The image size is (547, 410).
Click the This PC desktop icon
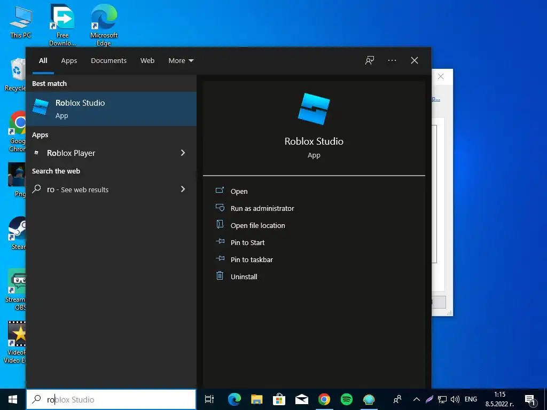tap(21, 21)
